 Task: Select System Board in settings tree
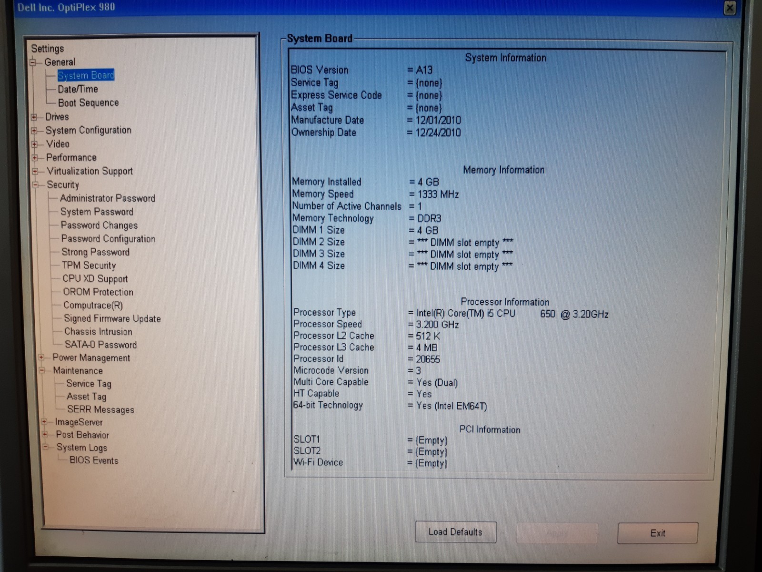click(86, 75)
